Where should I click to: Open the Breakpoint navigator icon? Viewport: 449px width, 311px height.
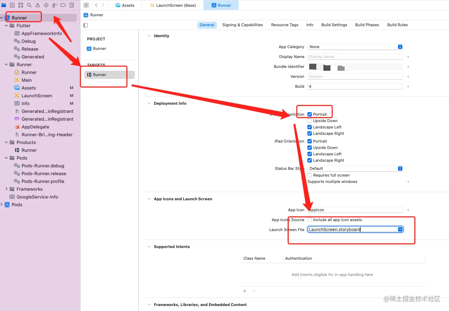[63, 5]
